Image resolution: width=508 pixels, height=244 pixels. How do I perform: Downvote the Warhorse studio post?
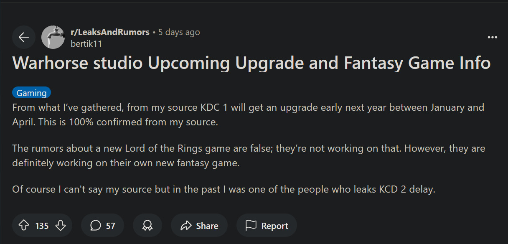pos(61,226)
